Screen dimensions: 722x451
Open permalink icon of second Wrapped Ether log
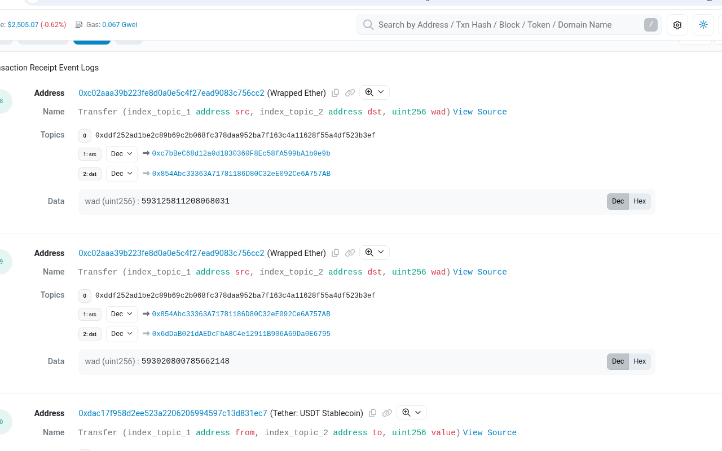pyautogui.click(x=350, y=253)
